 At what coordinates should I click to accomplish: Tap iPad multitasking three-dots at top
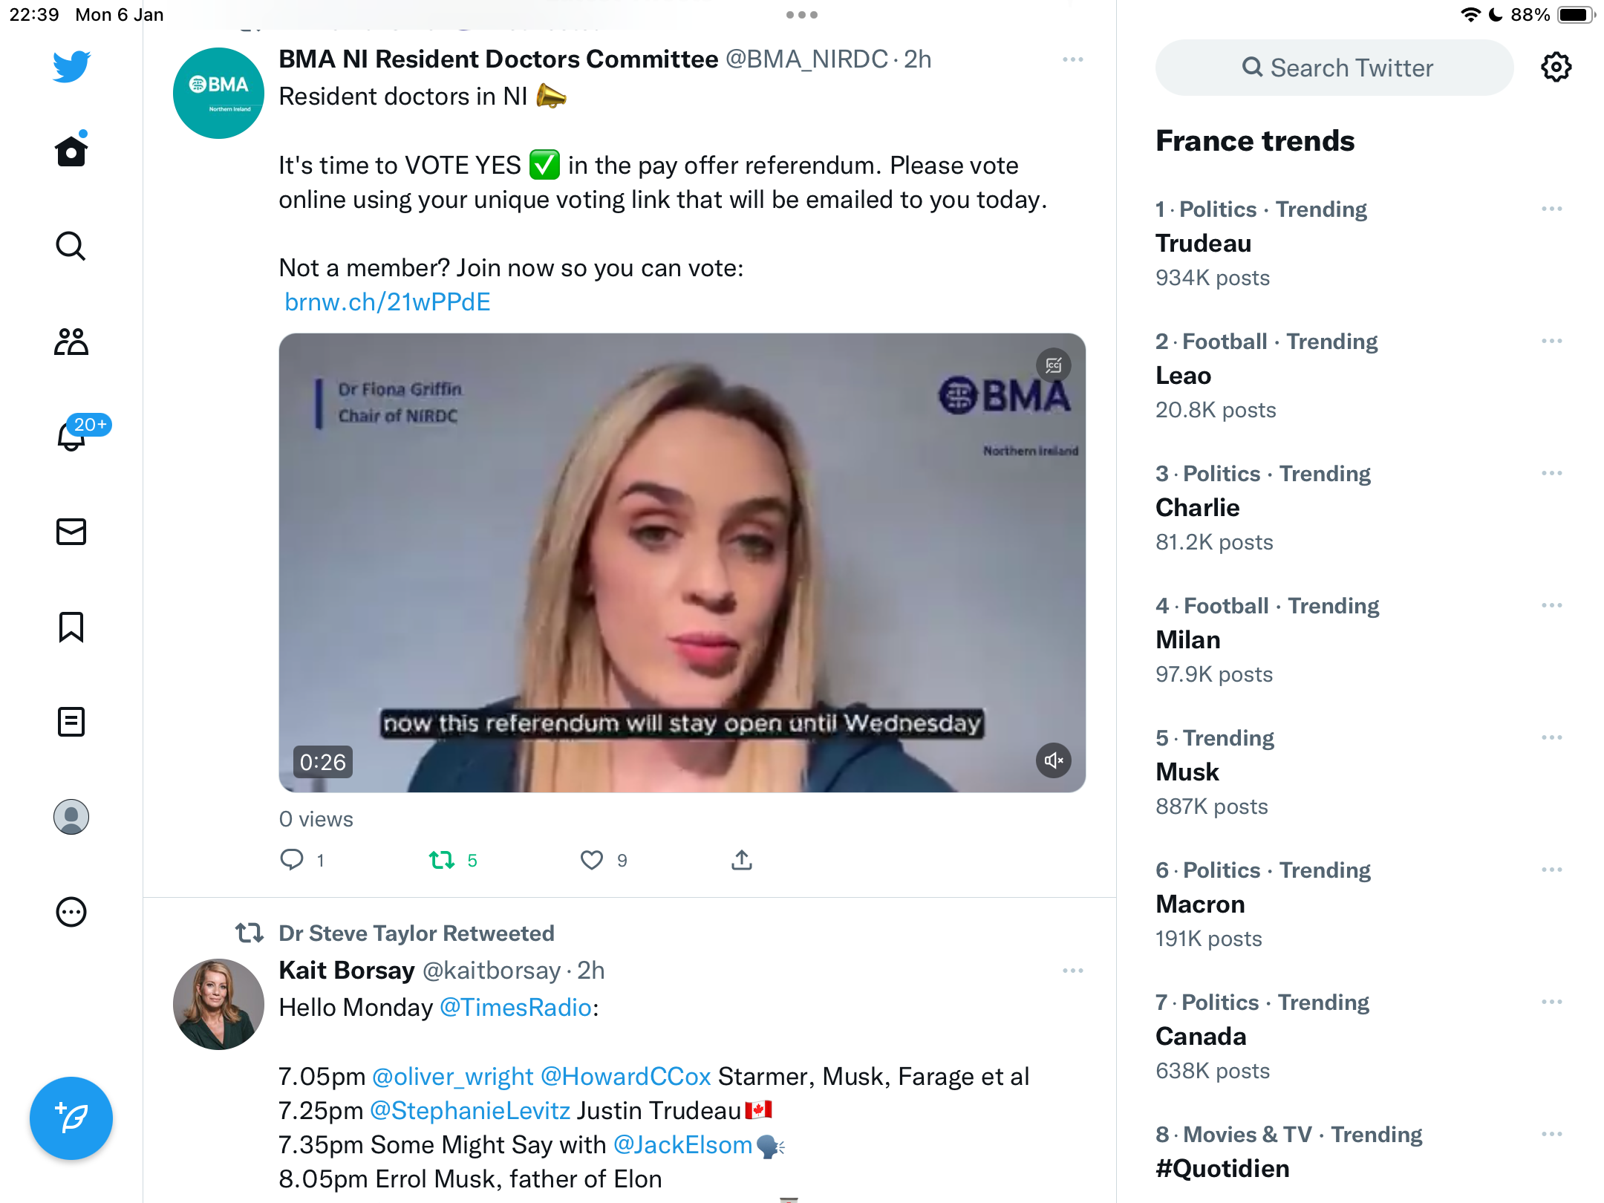coord(802,15)
